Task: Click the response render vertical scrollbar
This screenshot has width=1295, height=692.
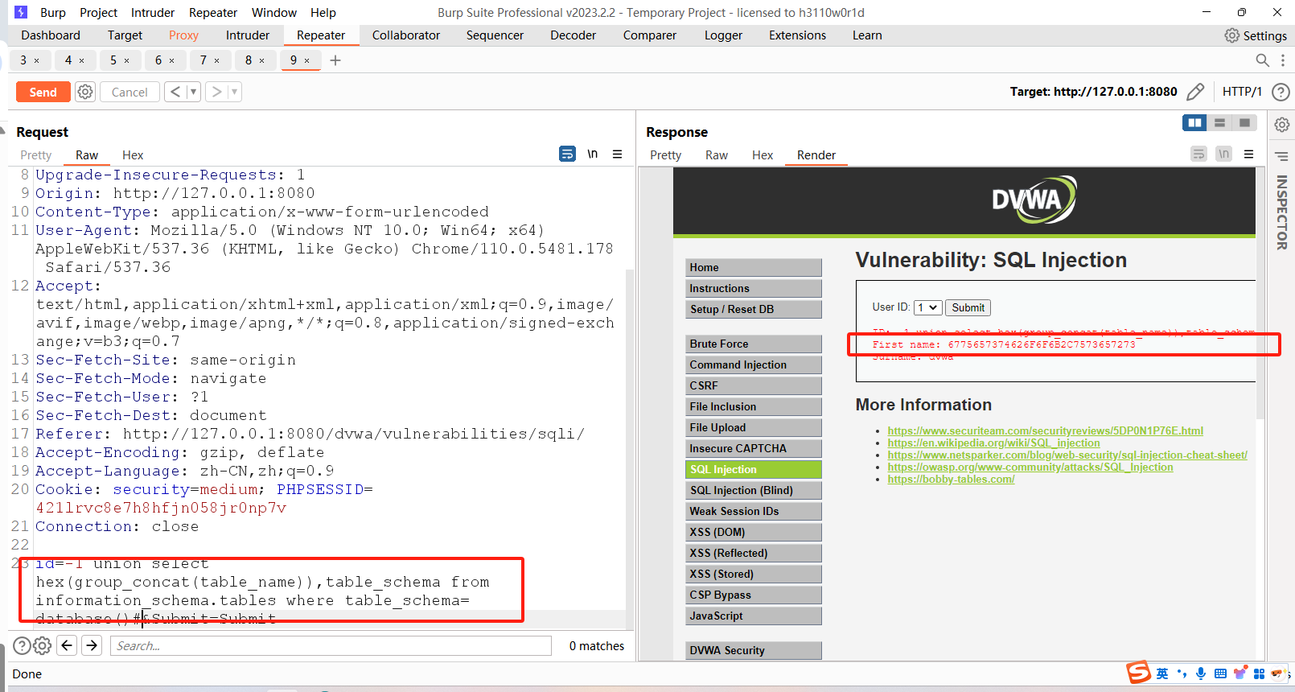Action: pyautogui.click(x=1260, y=294)
